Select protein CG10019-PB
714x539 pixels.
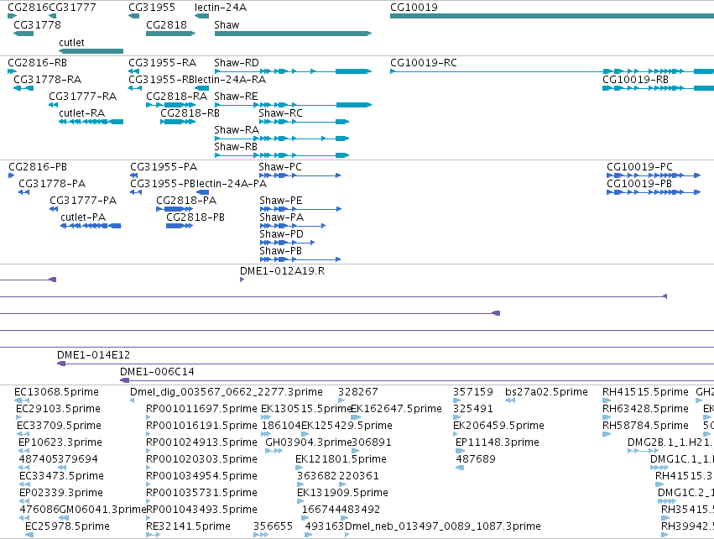click(654, 192)
